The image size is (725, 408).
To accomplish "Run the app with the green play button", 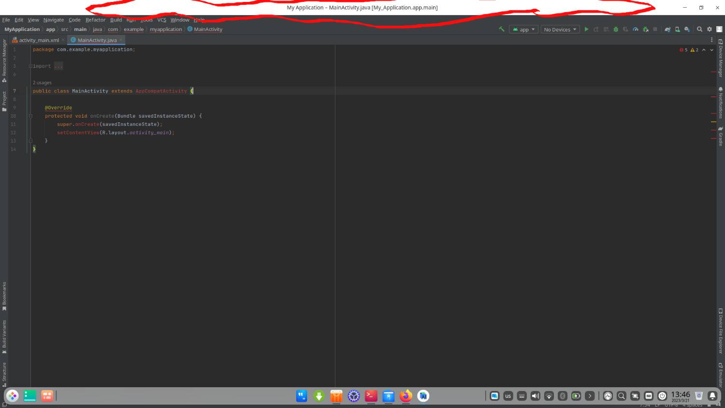I will click(x=586, y=29).
